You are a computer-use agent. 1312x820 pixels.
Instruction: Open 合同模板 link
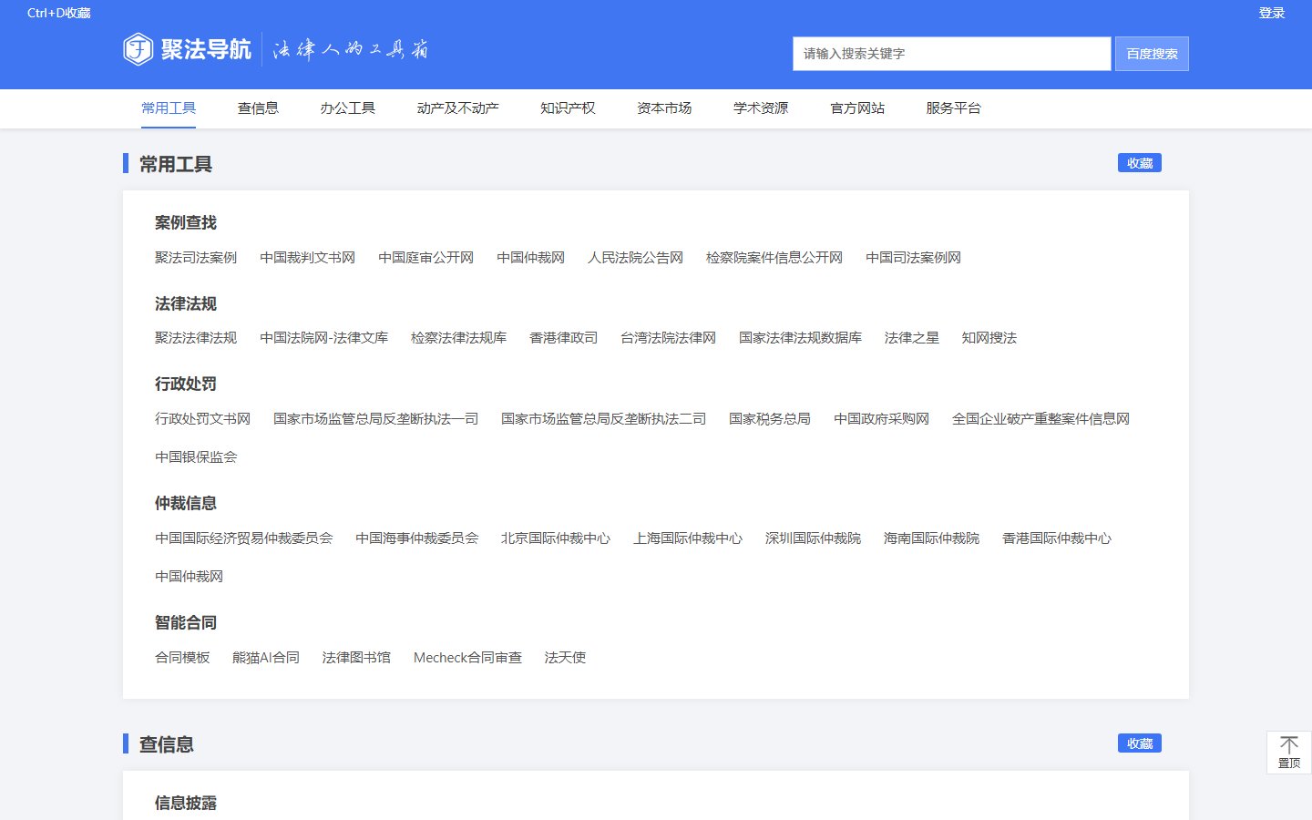182,658
